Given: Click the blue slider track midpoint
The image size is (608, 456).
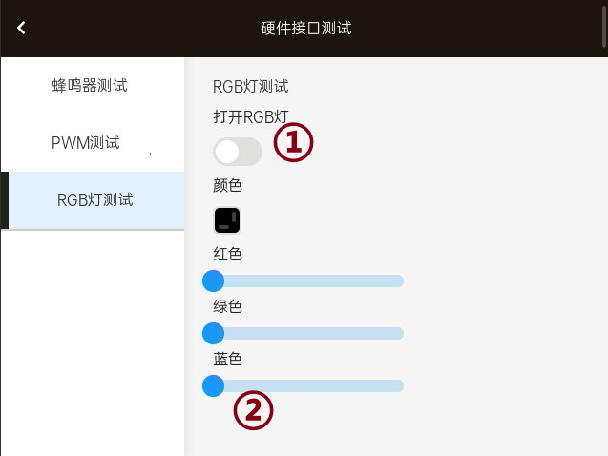Looking at the screenshot, I should [x=304, y=385].
